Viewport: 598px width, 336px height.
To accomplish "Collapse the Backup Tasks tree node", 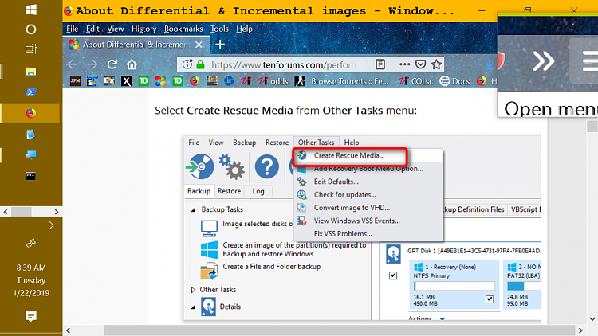I will coord(194,209).
